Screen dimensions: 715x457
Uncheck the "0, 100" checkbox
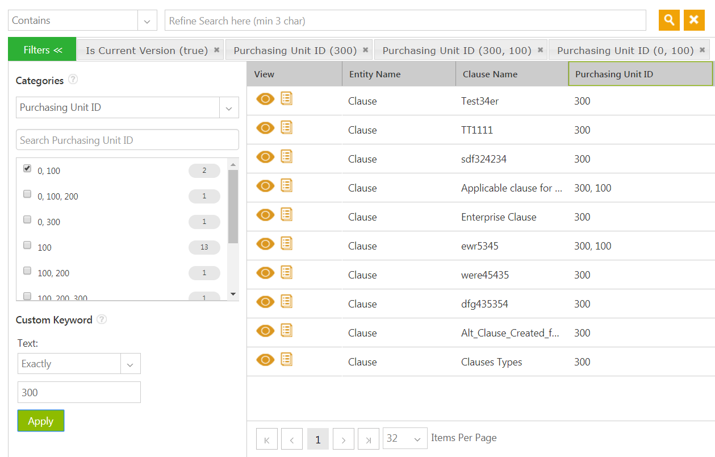click(27, 169)
